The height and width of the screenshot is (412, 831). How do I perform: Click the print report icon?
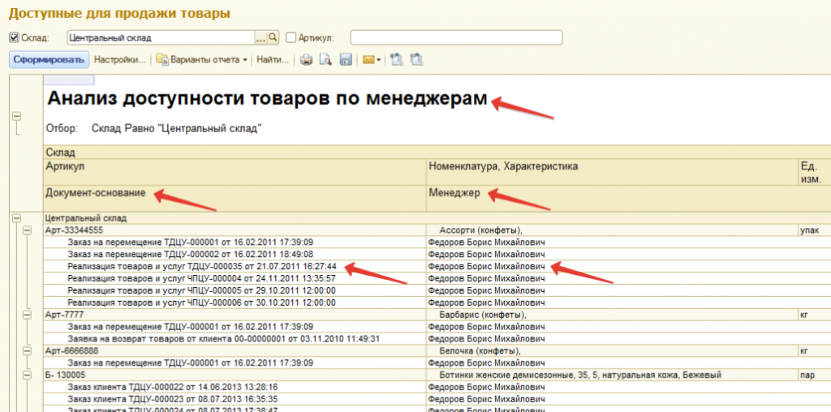[x=307, y=59]
